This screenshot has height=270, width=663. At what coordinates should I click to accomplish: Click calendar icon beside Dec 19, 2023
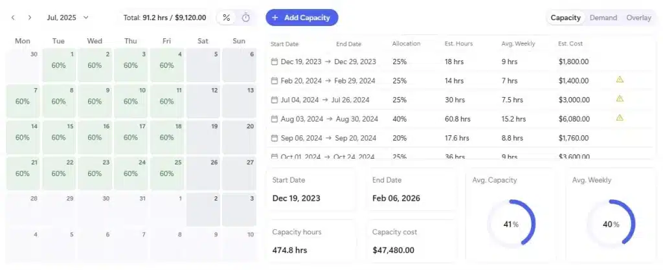[275, 62]
